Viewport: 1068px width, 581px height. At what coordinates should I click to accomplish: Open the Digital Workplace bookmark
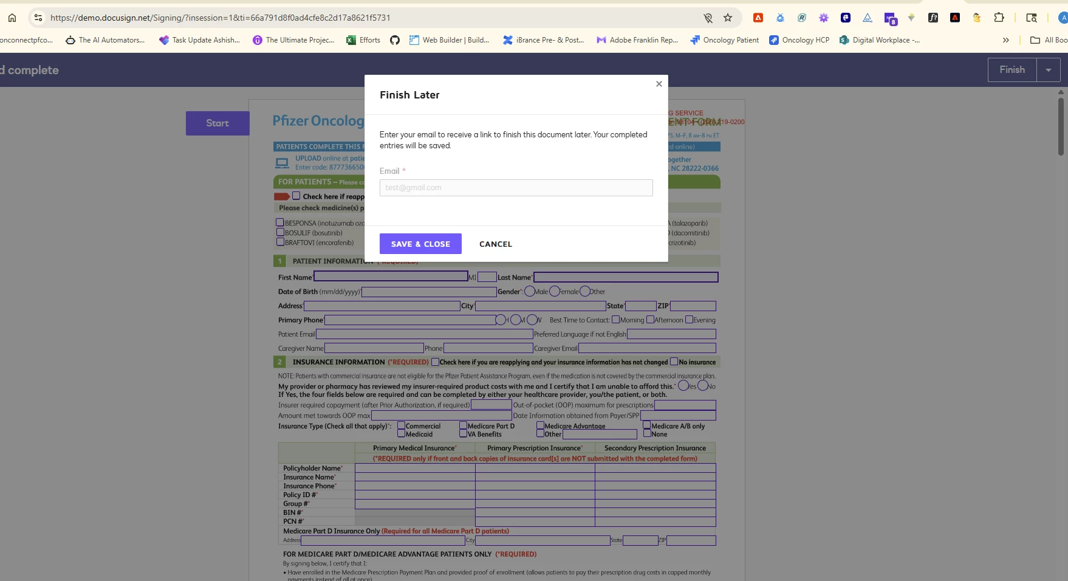point(880,40)
